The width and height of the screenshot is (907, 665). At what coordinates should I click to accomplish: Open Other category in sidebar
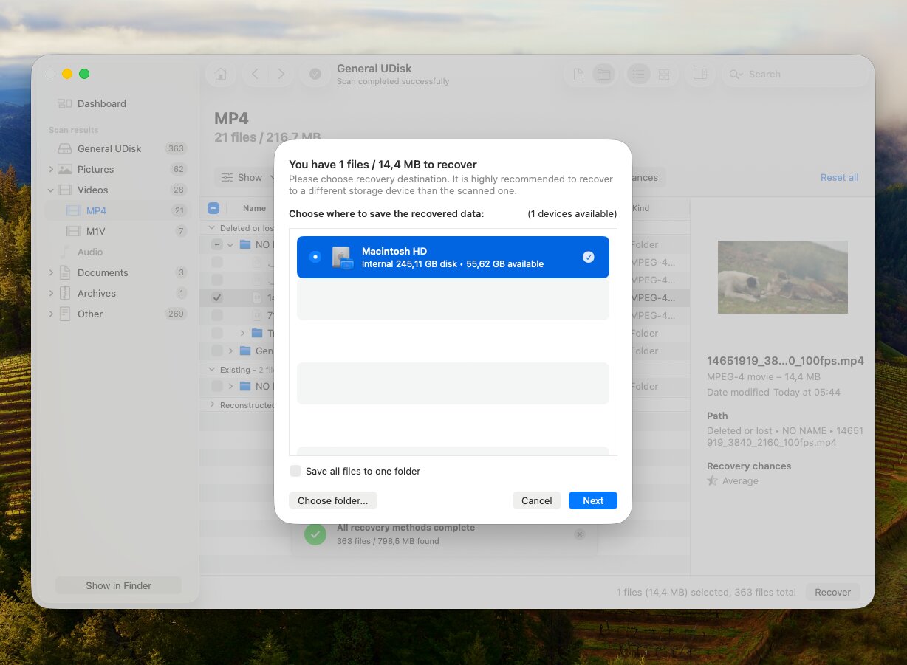tap(90, 314)
